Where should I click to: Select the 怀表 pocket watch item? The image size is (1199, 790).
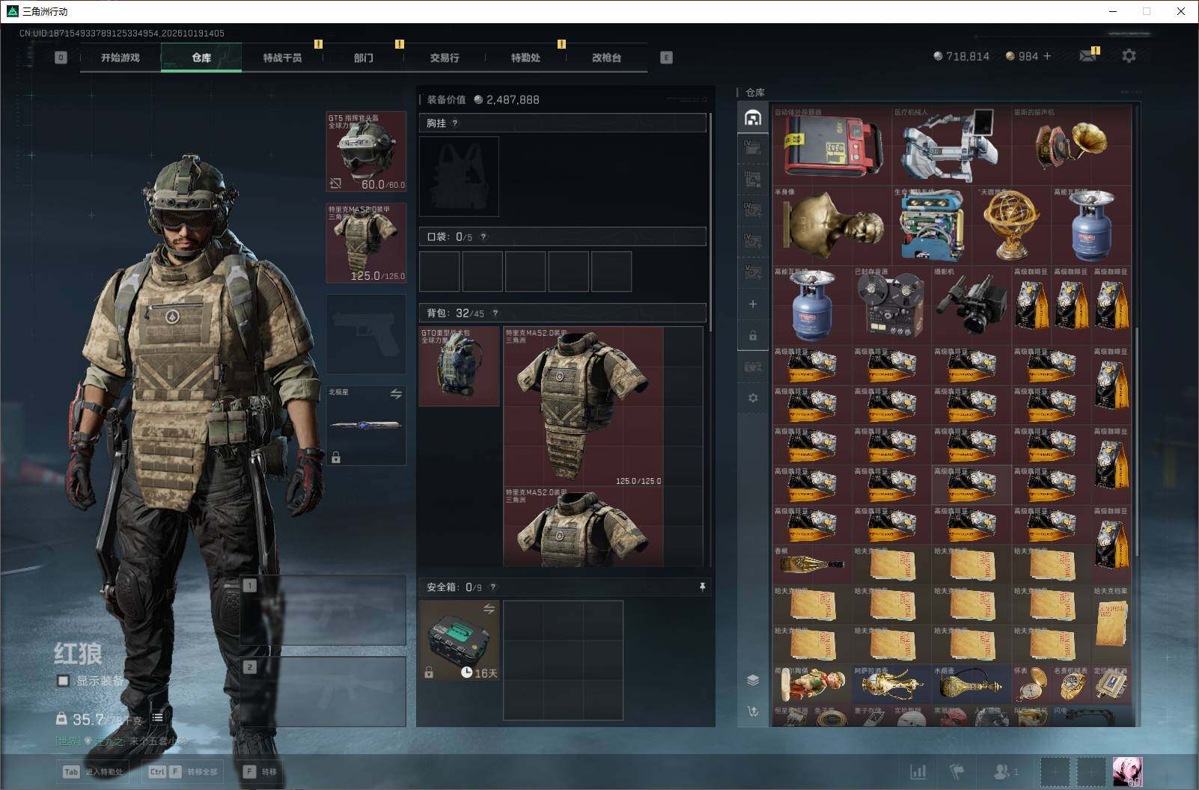(x=1032, y=685)
